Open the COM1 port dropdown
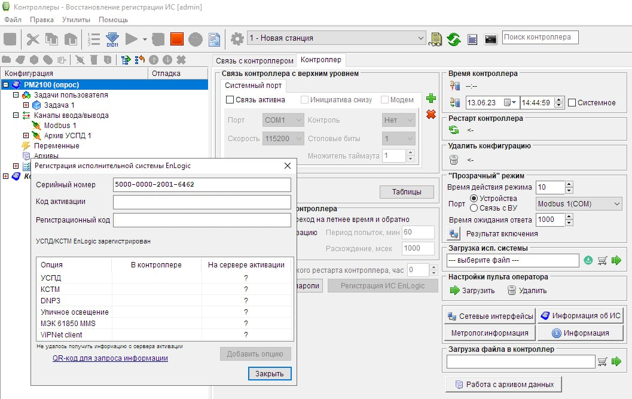Image resolution: width=632 pixels, height=399 pixels. (283, 120)
